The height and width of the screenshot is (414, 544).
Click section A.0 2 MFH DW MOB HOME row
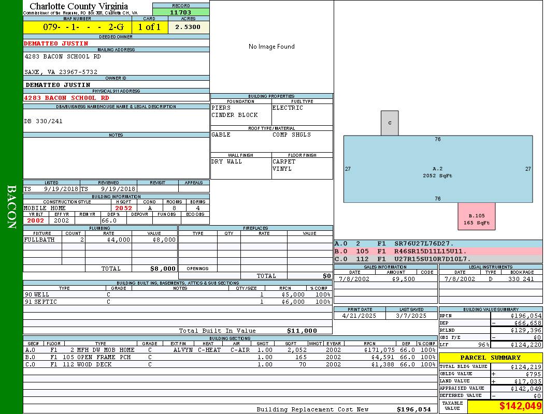tap(230, 350)
